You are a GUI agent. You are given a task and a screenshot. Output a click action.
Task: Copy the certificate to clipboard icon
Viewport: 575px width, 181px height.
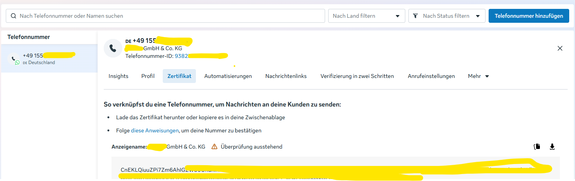click(536, 147)
